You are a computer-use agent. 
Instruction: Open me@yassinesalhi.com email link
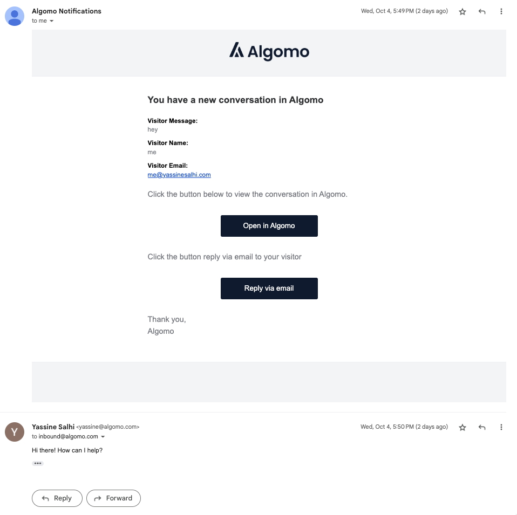(179, 175)
